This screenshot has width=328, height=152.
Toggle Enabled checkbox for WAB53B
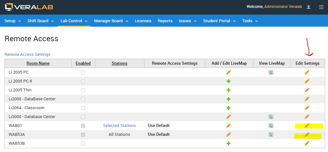click(x=83, y=143)
